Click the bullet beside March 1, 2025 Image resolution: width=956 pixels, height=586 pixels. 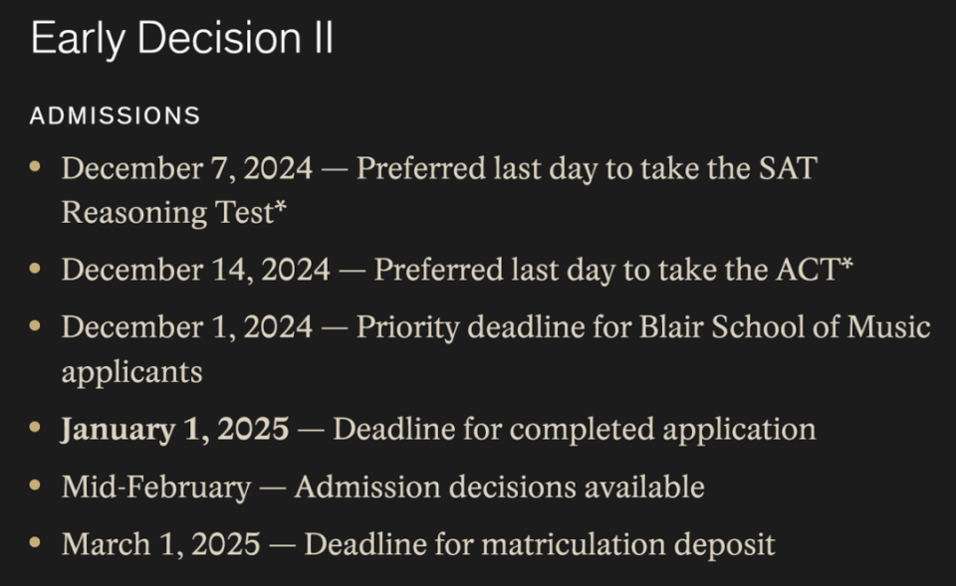click(36, 543)
